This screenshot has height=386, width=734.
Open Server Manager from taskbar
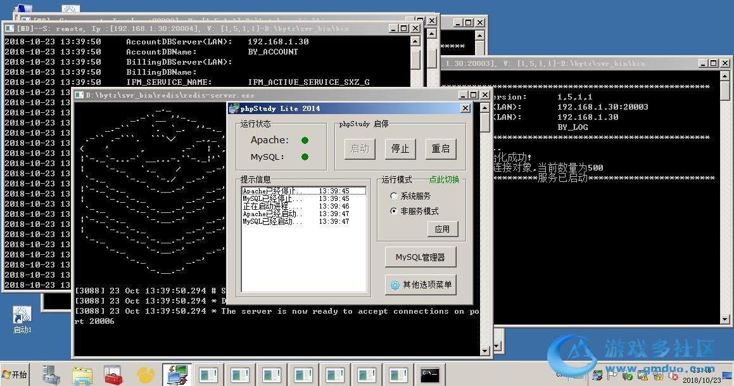click(51, 375)
